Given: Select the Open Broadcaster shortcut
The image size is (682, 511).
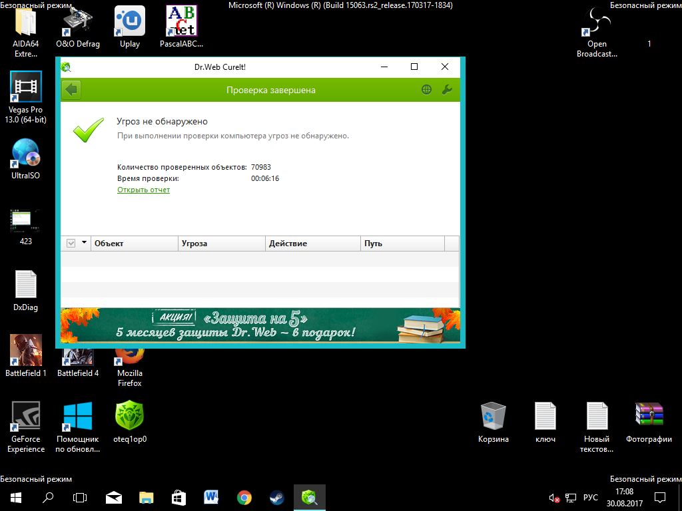Looking at the screenshot, I should [x=597, y=31].
